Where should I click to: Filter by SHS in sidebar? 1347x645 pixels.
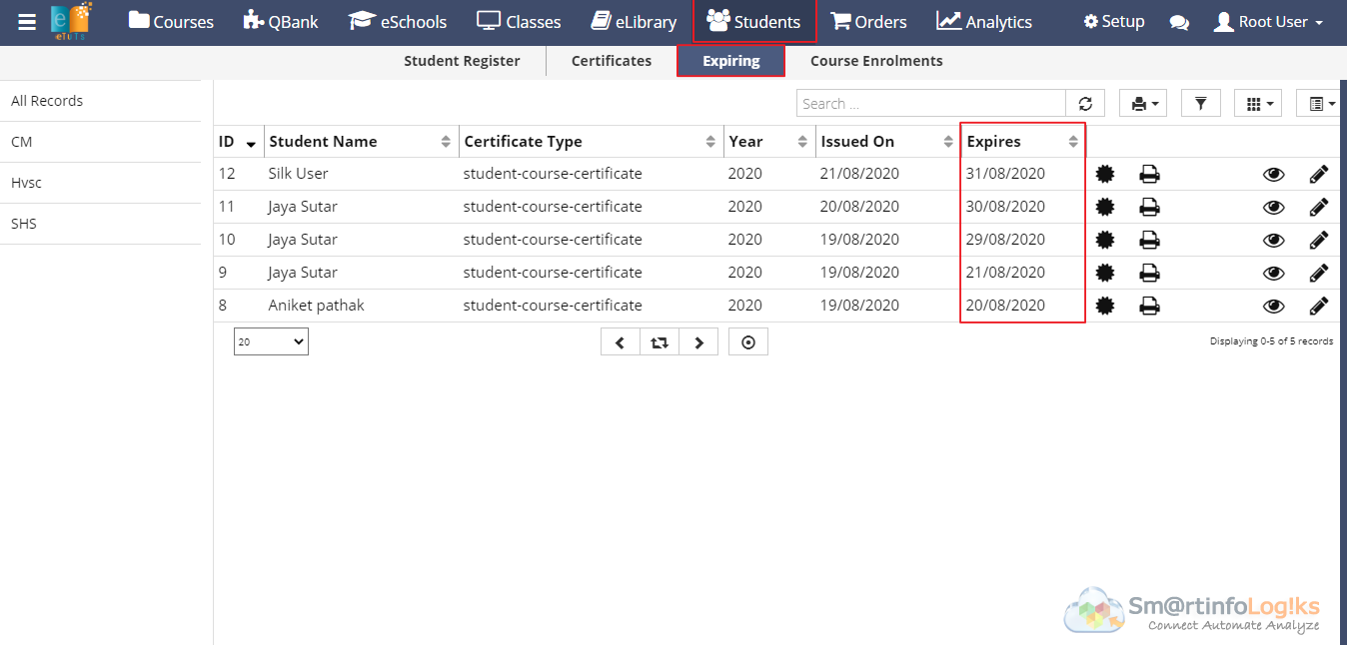click(x=100, y=224)
